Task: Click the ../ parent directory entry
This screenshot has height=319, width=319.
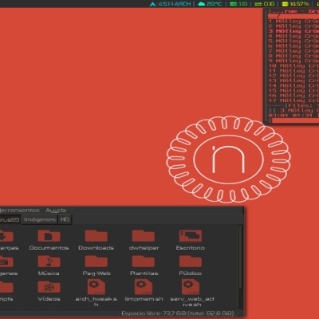Action: tap(293, 16)
